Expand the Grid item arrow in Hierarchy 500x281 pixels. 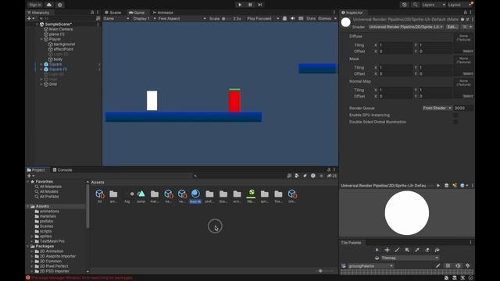[41, 84]
